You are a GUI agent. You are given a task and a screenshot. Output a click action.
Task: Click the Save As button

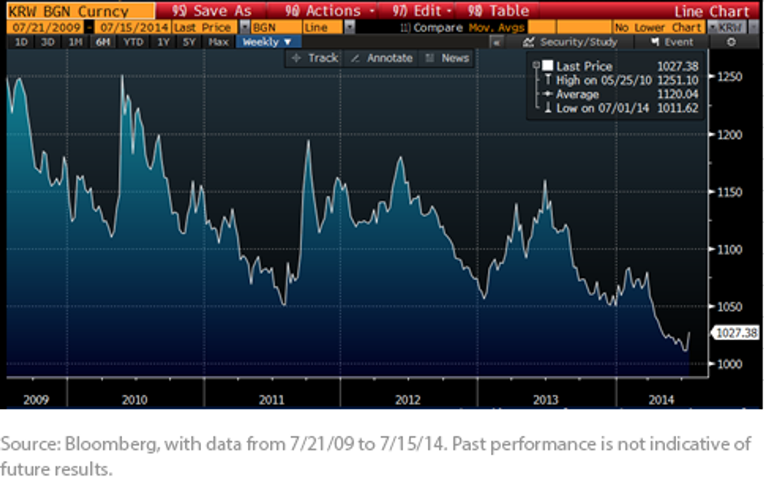(x=210, y=11)
